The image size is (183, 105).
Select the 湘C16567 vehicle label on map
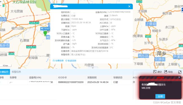45,29
